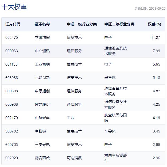This screenshot has height=167, width=167.
Task: Select security name 兆易创新
Action: (42, 78)
